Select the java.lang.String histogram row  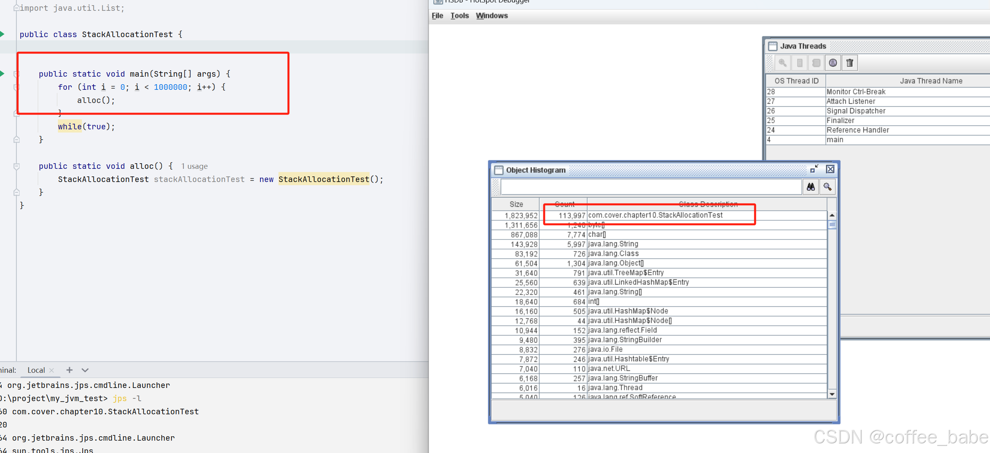[x=659, y=244]
